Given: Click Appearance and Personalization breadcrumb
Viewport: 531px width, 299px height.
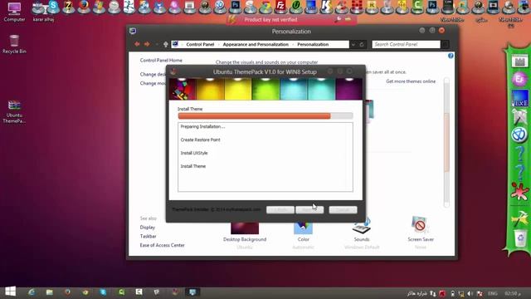Looking at the screenshot, I should (256, 44).
